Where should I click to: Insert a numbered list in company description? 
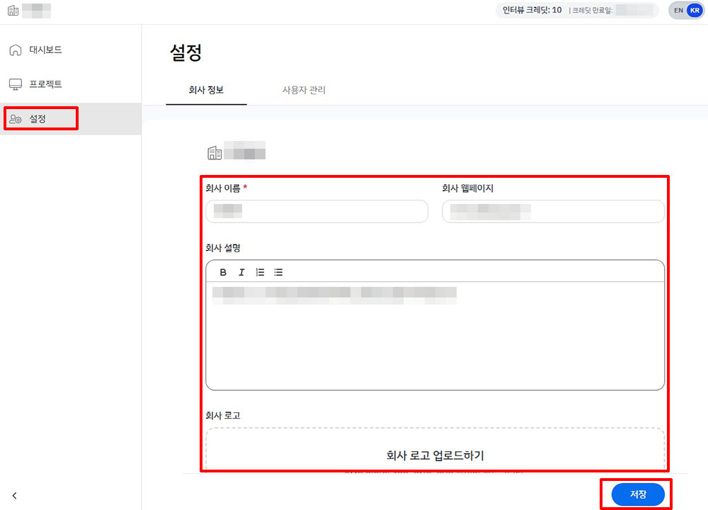click(x=260, y=271)
